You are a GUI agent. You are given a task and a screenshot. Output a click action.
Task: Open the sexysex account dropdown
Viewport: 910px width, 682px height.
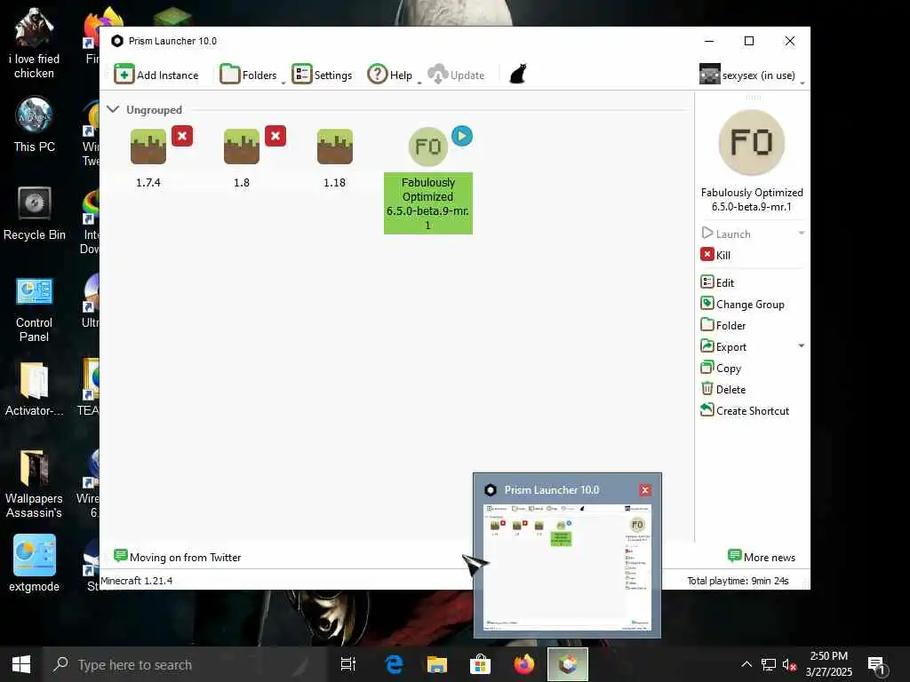tap(751, 75)
